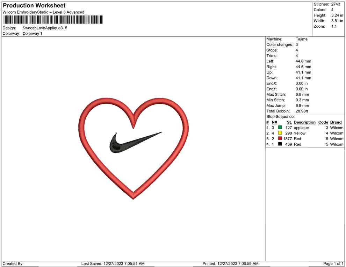Click stitch count '127' in stop 1

pos(288,128)
